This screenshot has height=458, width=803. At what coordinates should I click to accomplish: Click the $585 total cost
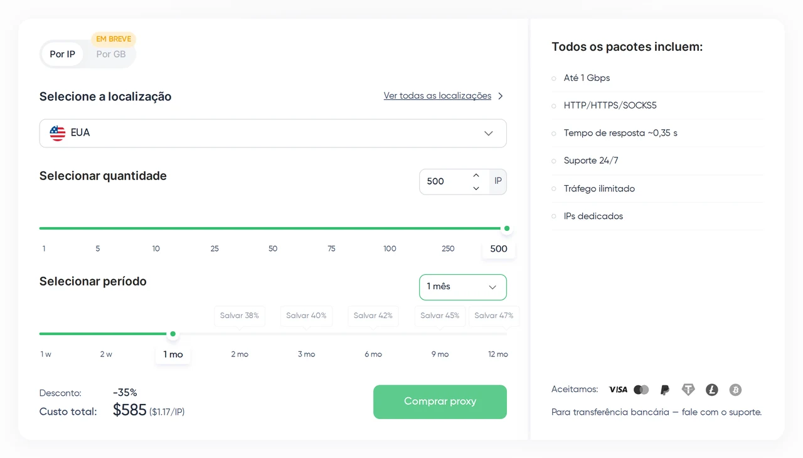[x=129, y=410]
